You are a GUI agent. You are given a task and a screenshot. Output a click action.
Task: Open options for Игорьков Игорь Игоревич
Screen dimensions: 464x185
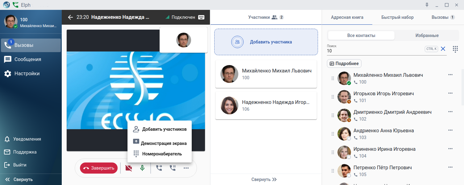coord(450,93)
